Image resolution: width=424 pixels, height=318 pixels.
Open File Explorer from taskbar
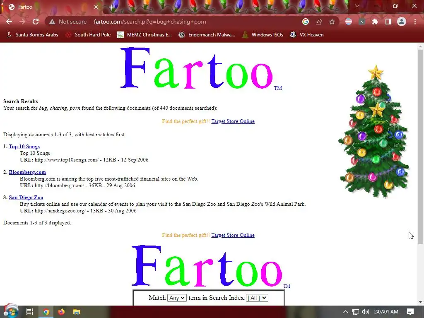click(x=77, y=312)
